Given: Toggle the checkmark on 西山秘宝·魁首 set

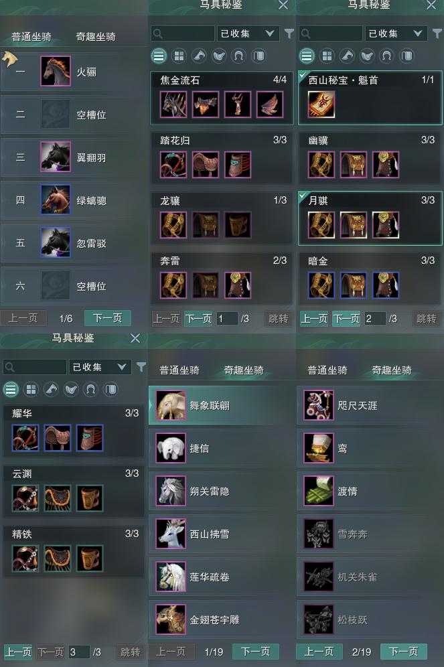Looking at the screenshot, I should (303, 76).
